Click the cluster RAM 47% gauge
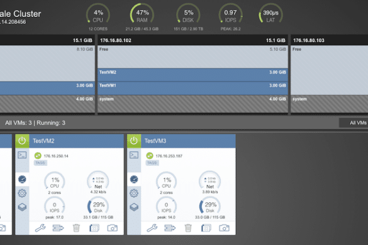 [x=142, y=14]
